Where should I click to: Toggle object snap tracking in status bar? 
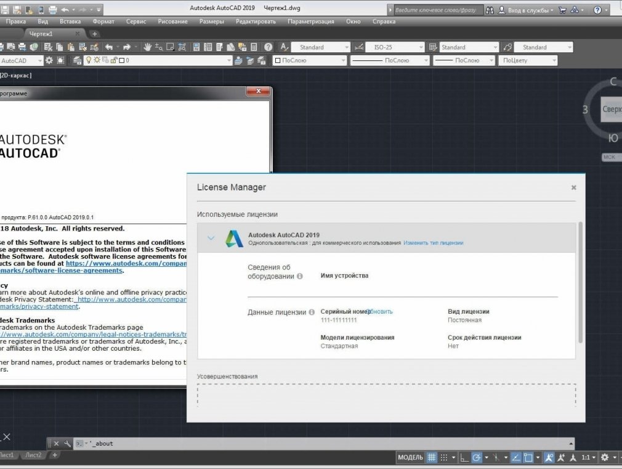515,457
